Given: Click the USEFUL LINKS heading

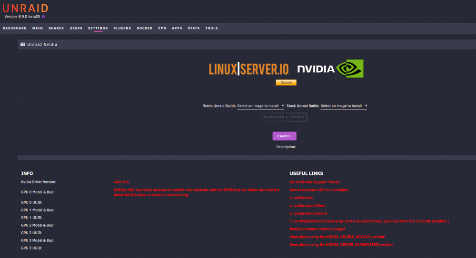Looking at the screenshot, I should click(x=306, y=173).
